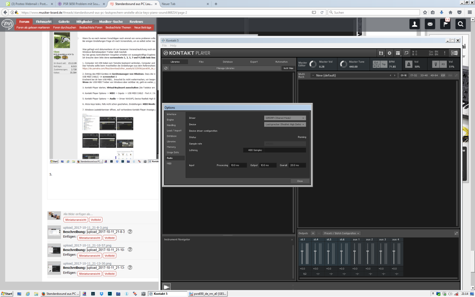Screen dimensions: 475x297
Task: Switch to Database browser tab
Action: (x=227, y=62)
